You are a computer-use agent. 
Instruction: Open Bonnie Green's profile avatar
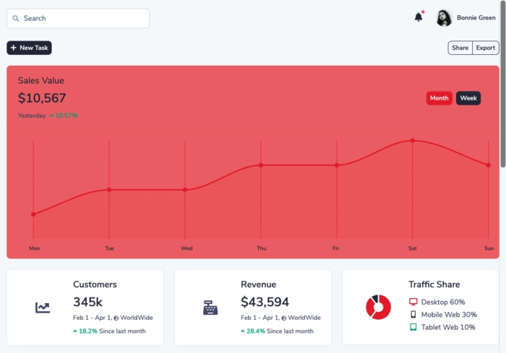click(444, 18)
